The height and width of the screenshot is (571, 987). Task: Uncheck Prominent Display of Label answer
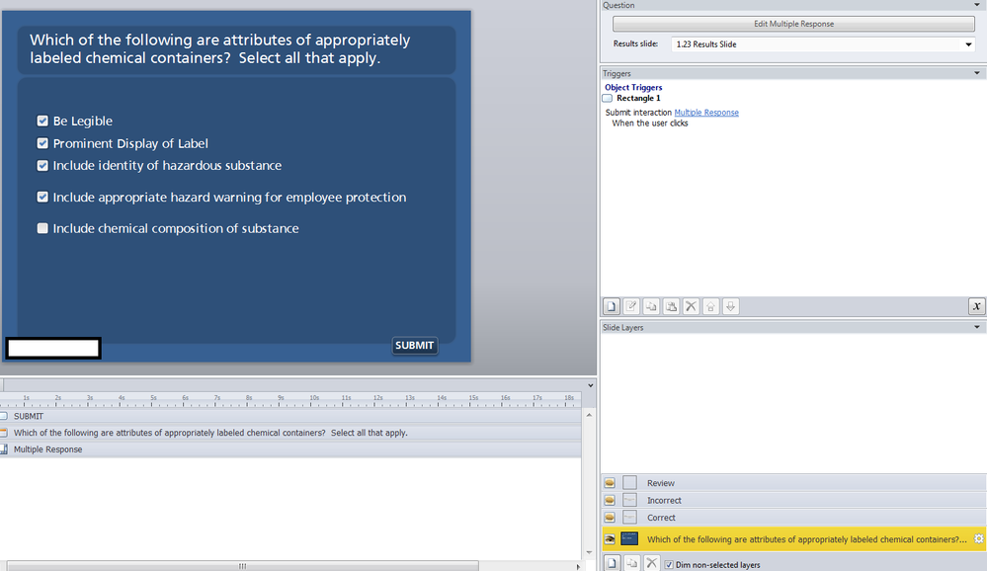point(42,143)
